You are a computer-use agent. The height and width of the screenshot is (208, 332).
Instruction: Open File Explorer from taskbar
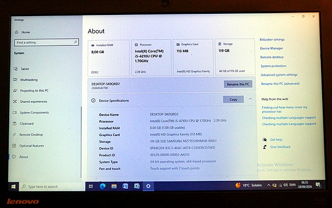[x=114, y=186]
